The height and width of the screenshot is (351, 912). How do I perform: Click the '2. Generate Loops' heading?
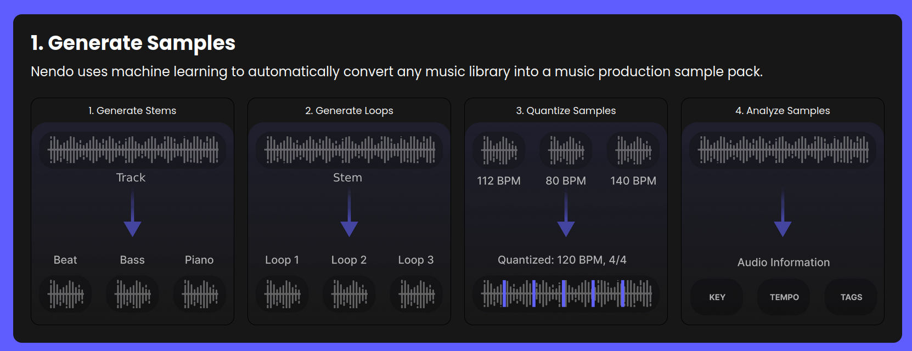pyautogui.click(x=349, y=111)
